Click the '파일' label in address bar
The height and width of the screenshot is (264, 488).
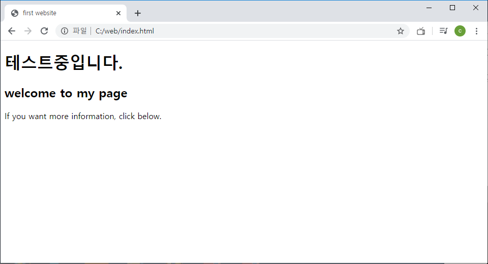[x=80, y=31]
